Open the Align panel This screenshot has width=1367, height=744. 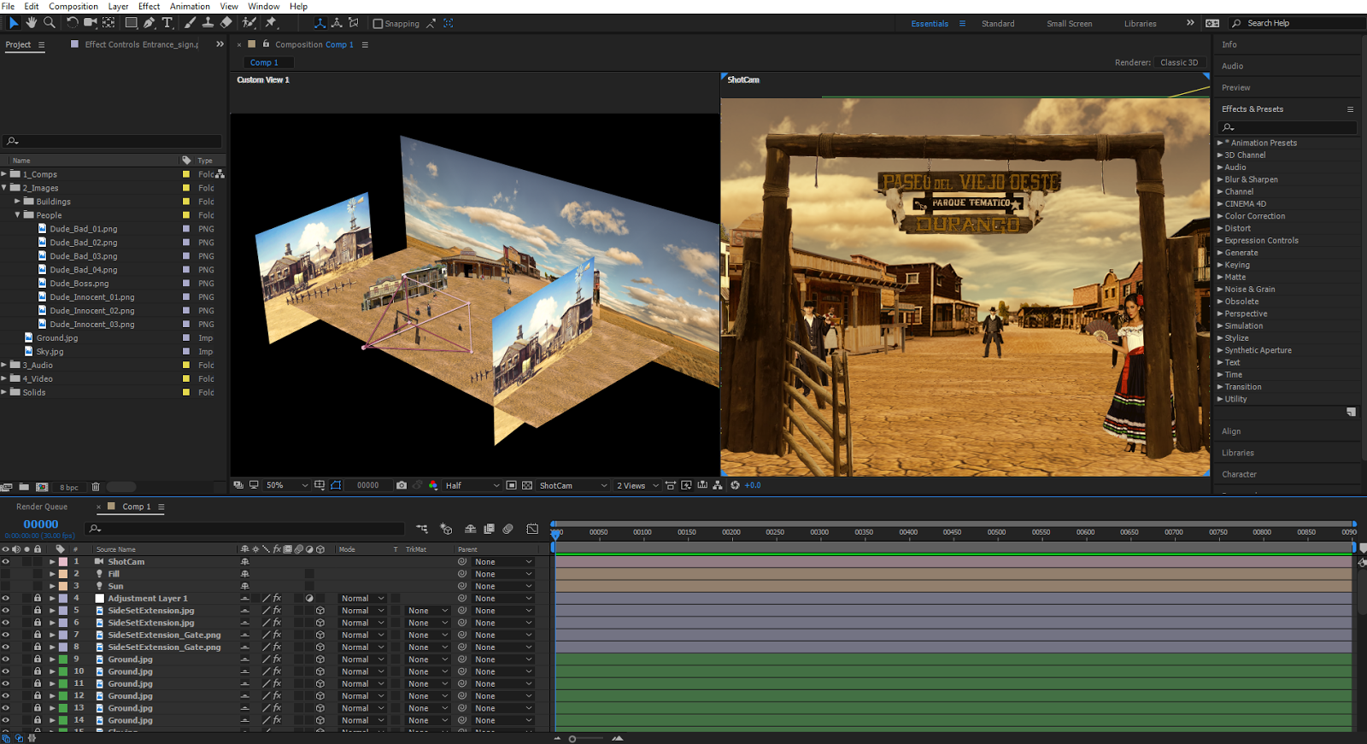coord(1231,431)
